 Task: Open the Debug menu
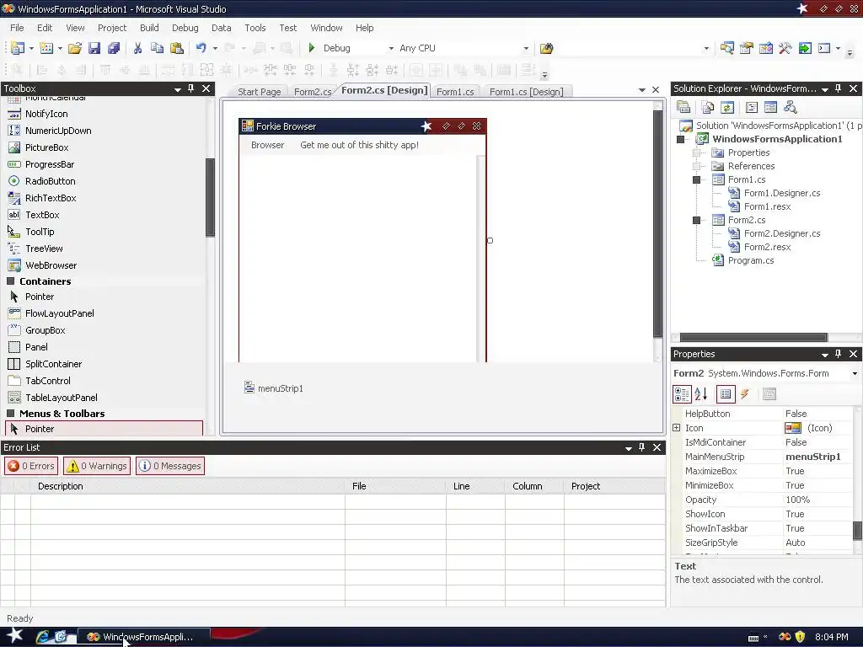tap(185, 28)
